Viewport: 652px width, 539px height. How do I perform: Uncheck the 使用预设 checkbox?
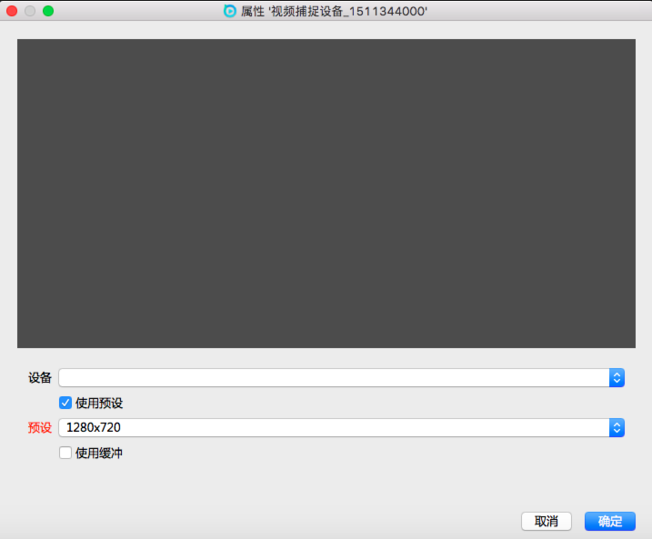(x=65, y=403)
